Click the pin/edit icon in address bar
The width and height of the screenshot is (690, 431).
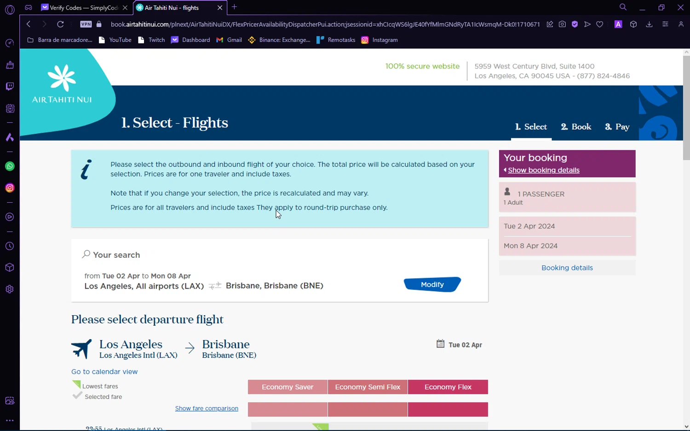(550, 24)
